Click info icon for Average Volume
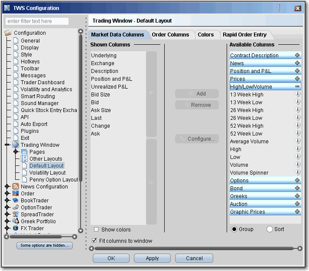This screenshot has height=271, width=309. (x=297, y=141)
